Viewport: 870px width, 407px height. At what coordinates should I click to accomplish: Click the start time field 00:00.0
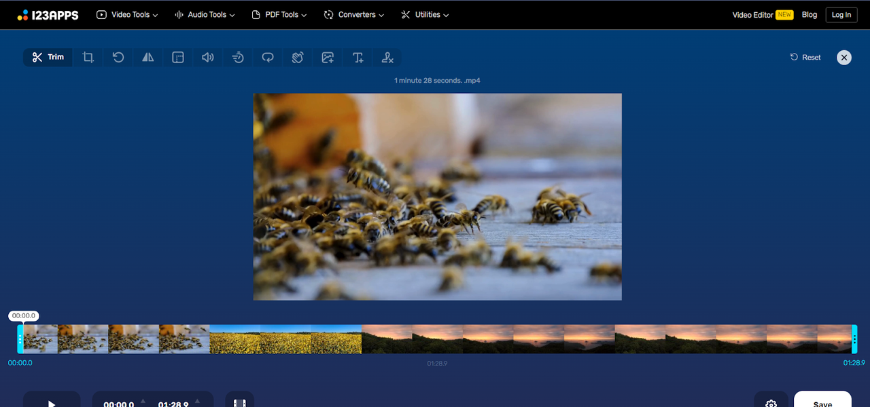point(118,404)
